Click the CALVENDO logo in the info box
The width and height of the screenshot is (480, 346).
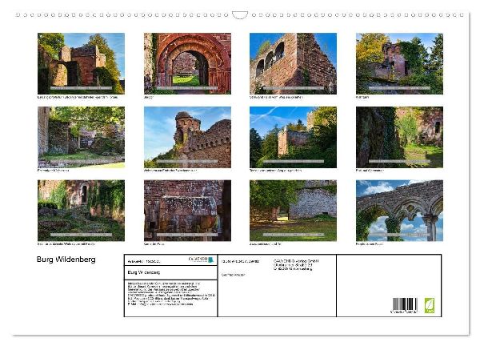(201, 259)
